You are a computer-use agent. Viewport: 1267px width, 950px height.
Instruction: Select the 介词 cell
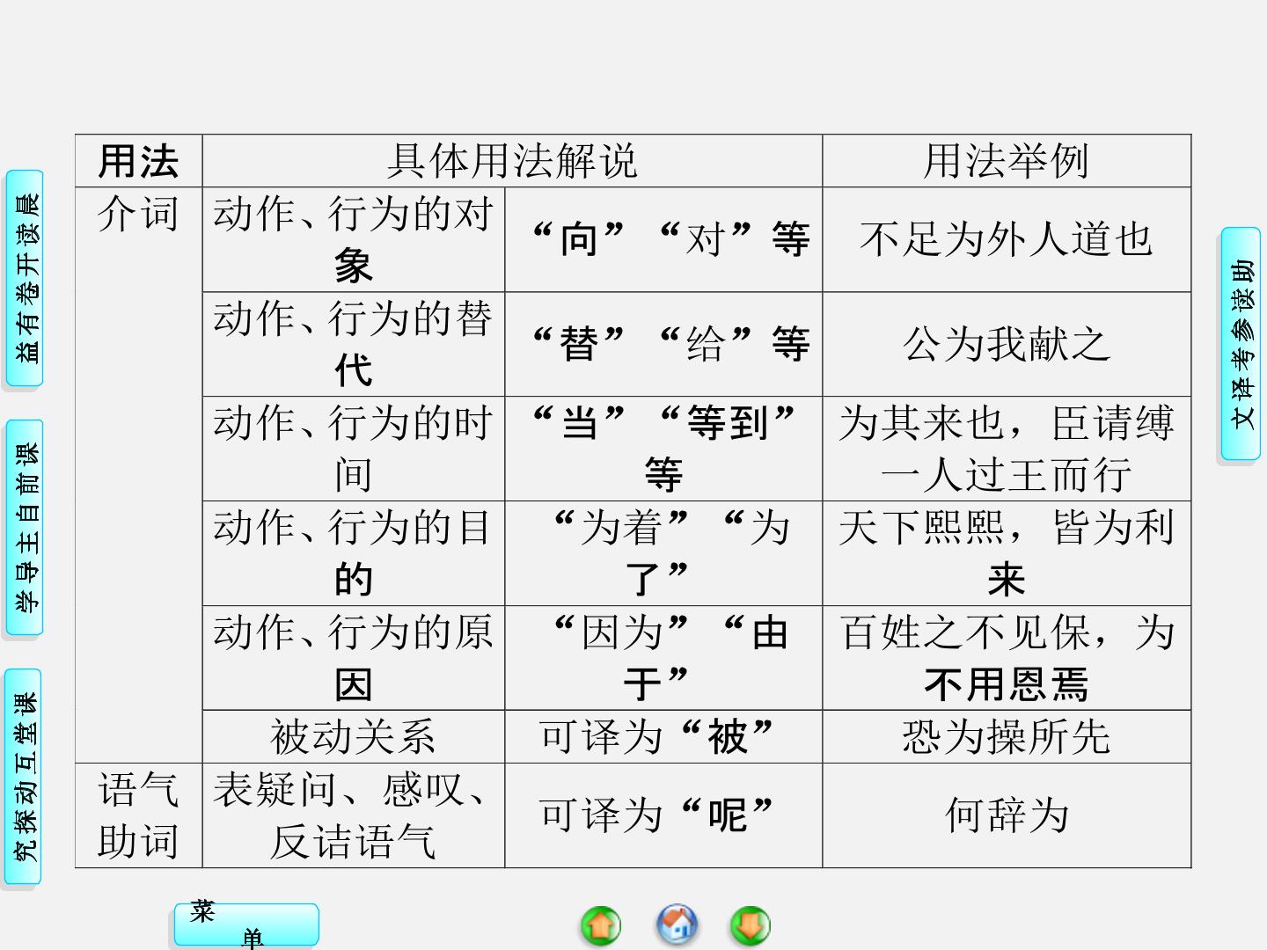(139, 475)
